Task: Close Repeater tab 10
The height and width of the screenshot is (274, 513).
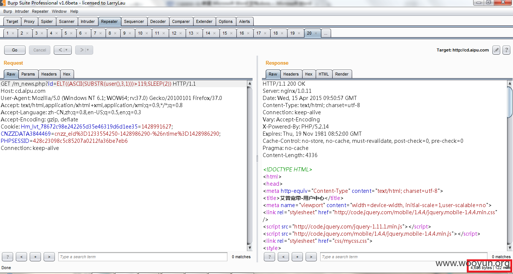Action: 147,33
